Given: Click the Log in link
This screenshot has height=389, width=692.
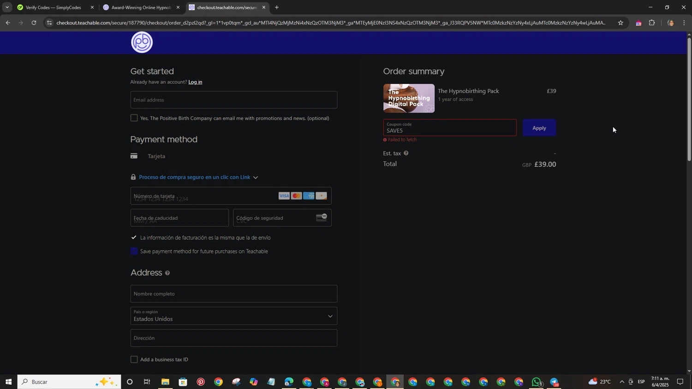Looking at the screenshot, I should point(195,82).
